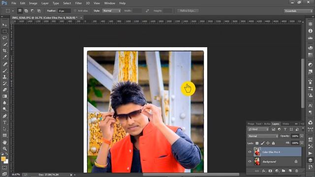Open the Layers panel flyout menu
The height and width of the screenshot is (177, 315).
(x=302, y=124)
